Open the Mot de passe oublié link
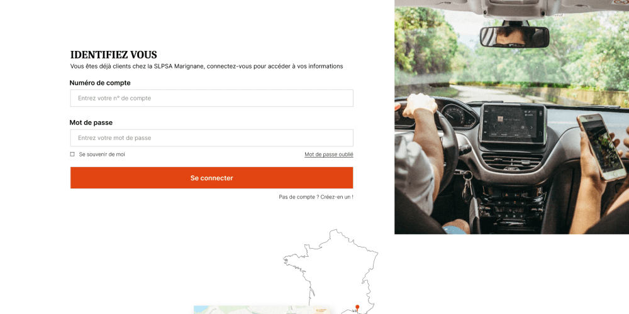The height and width of the screenshot is (314, 629). pyautogui.click(x=329, y=154)
